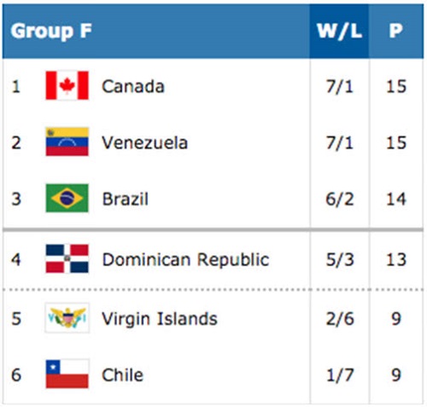Click the Canada flag icon
Screen dimensions: 427x407
67,85
